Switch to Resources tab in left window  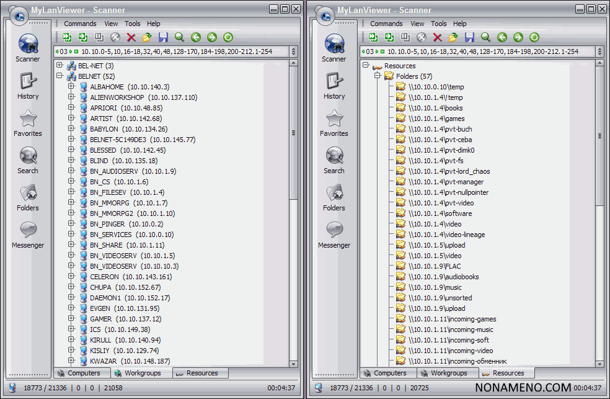[x=201, y=373]
